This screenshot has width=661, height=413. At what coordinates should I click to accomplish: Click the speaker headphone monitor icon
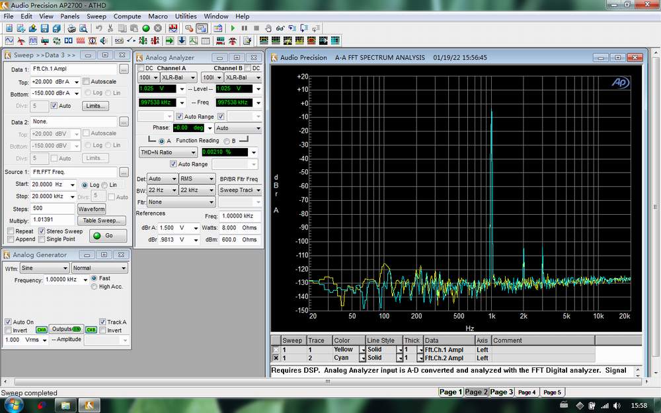click(104, 41)
